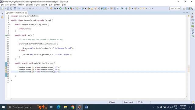The height and width of the screenshot is (110, 195).
Task: Click the Quick Access search field
Action: point(175,9)
